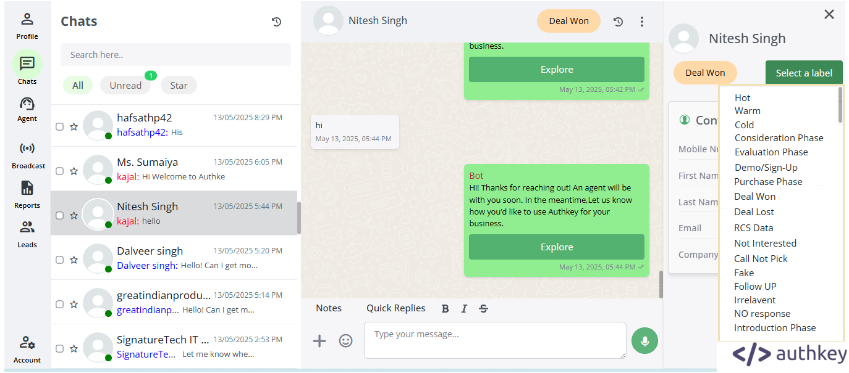This screenshot has height=373, width=849.
Task: Star the greatindianprodu... chat
Action: [74, 304]
